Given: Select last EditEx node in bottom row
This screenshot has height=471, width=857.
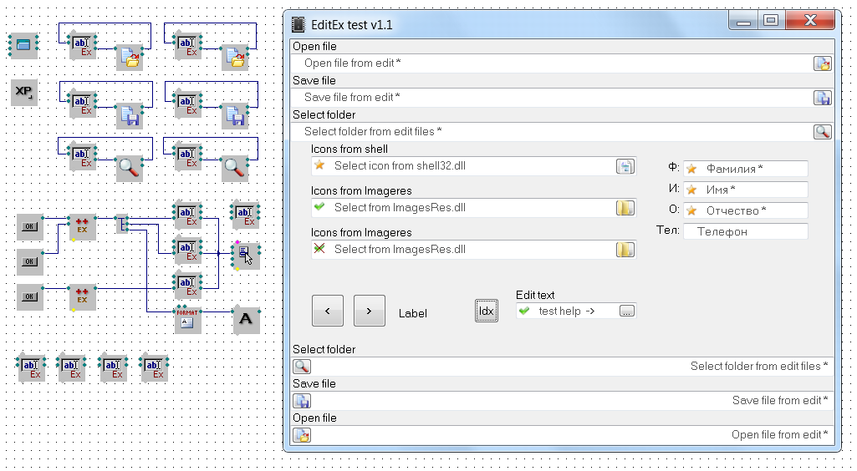Looking at the screenshot, I should (154, 367).
